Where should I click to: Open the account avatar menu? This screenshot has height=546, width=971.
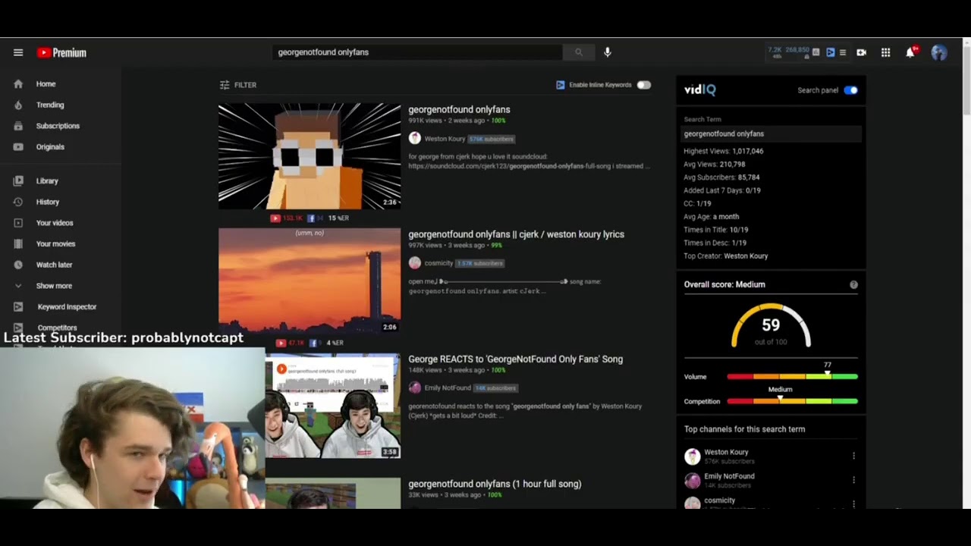point(939,52)
